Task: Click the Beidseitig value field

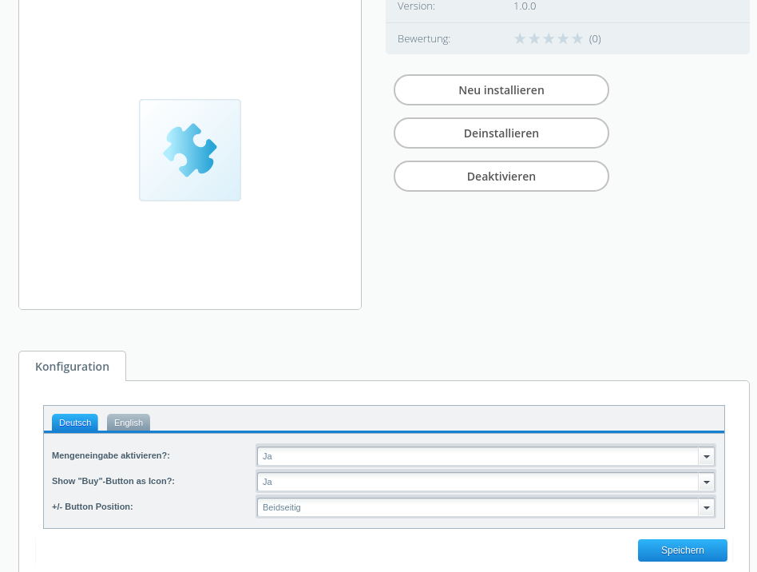Action: 478,507
